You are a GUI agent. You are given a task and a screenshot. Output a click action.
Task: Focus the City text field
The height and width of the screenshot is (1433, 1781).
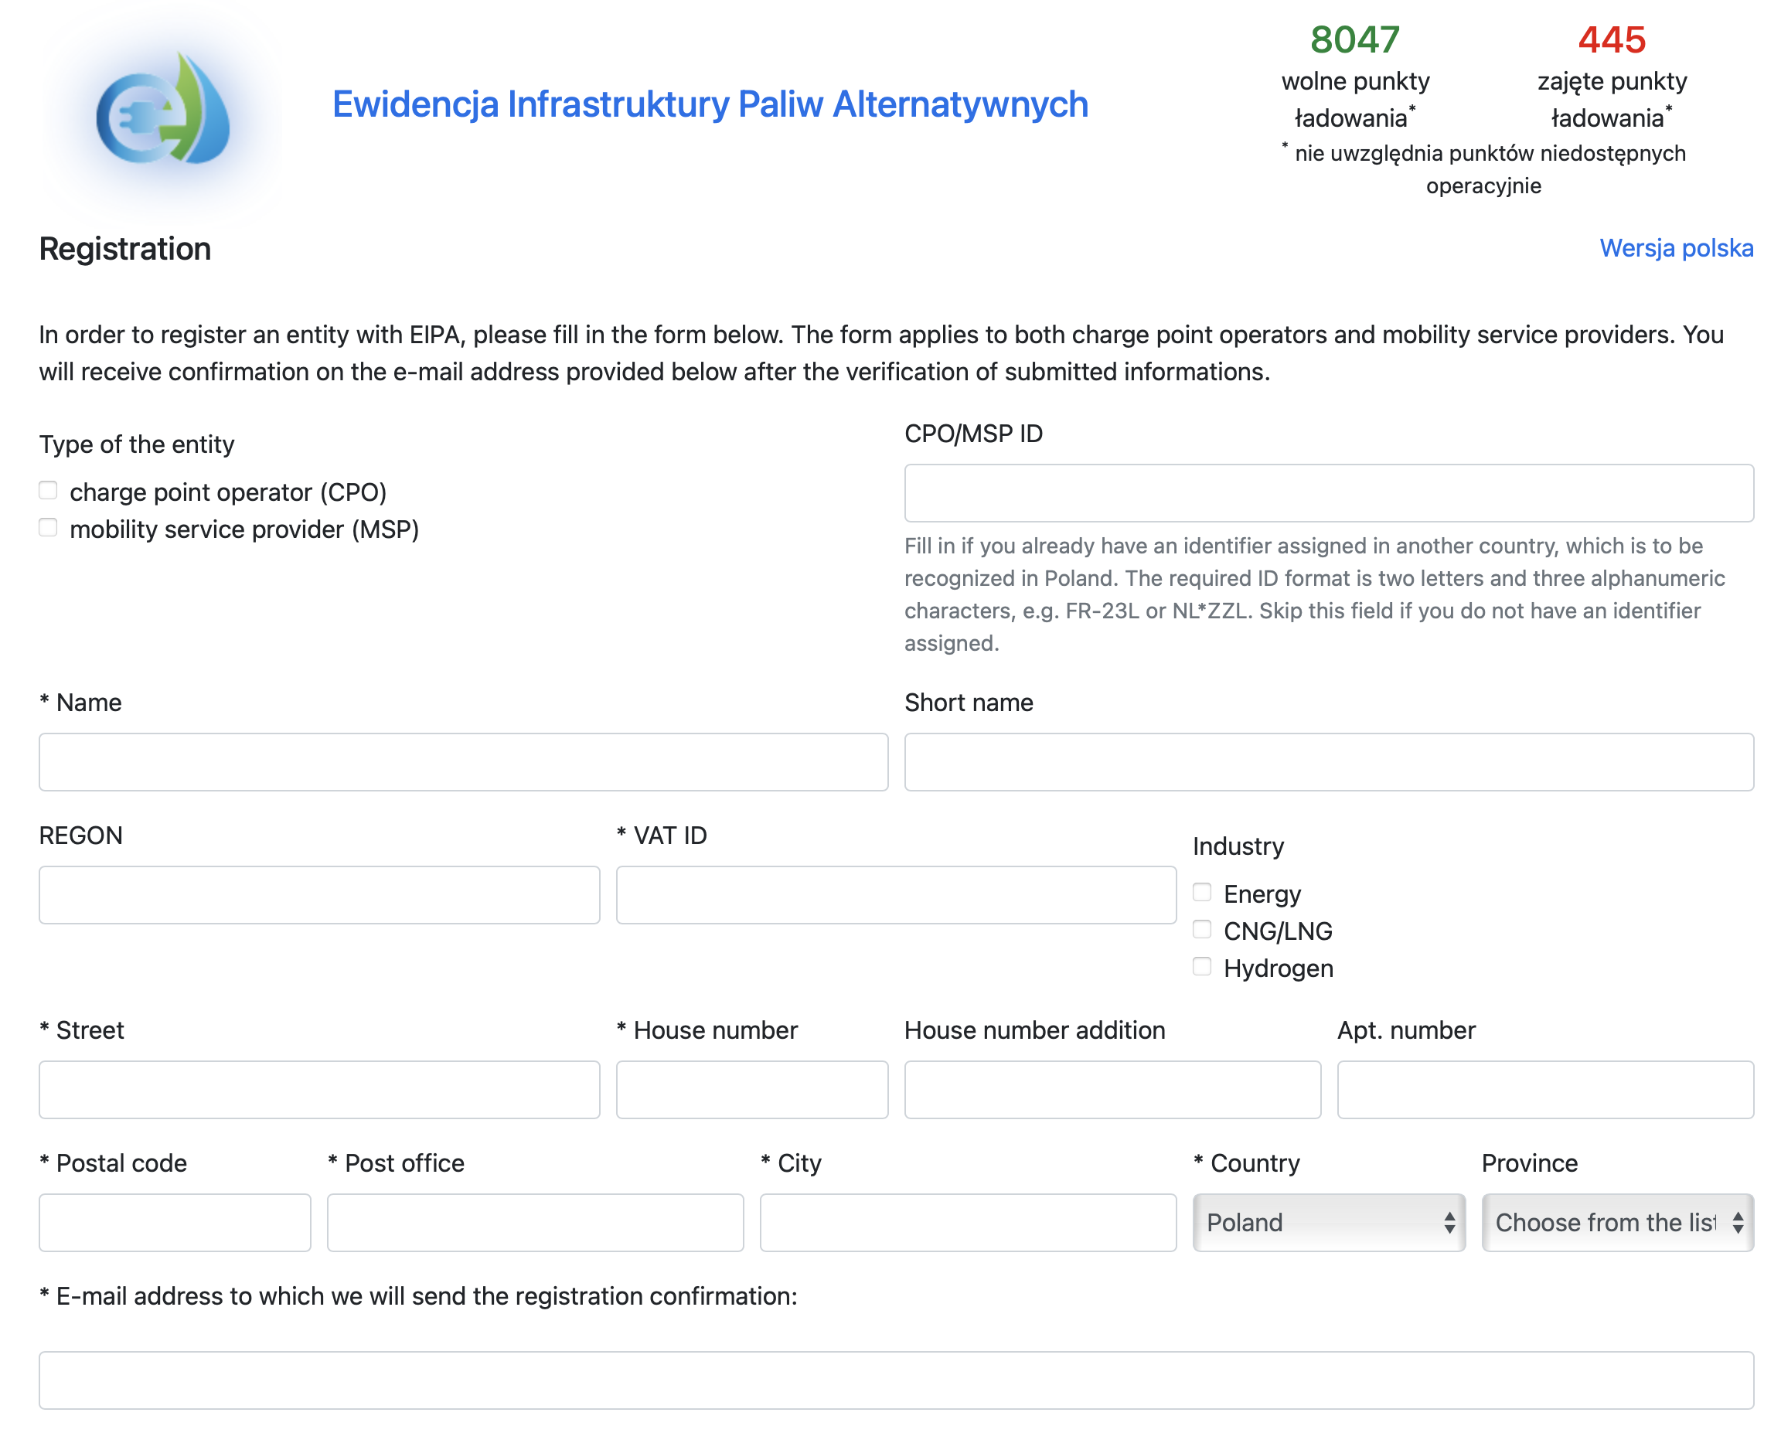967,1223
